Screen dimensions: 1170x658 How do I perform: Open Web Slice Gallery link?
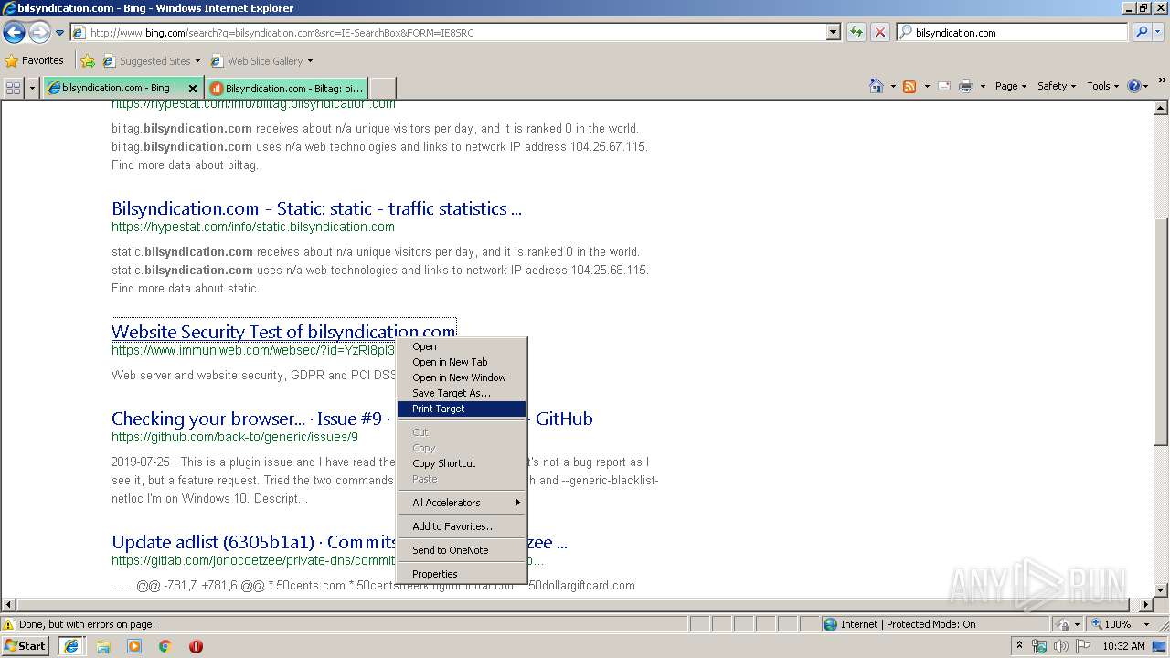click(x=262, y=61)
